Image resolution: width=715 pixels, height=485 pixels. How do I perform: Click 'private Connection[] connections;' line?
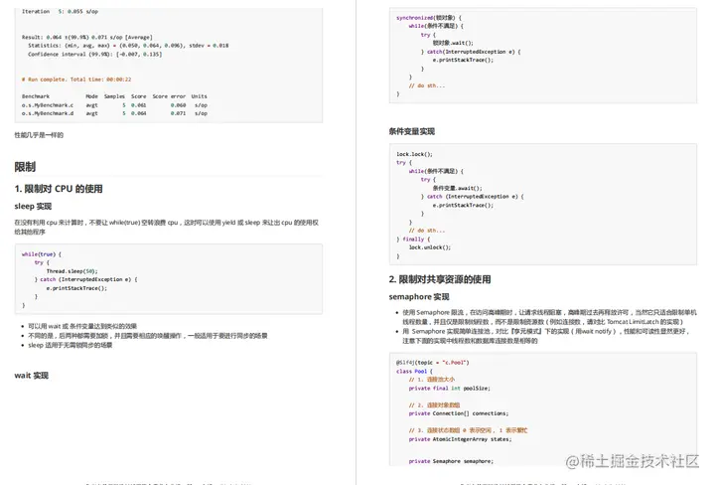(x=458, y=413)
